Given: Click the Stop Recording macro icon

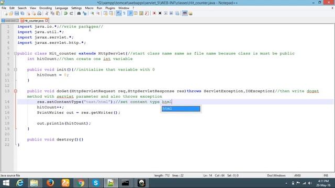Looking at the screenshot, I should click(160, 14).
